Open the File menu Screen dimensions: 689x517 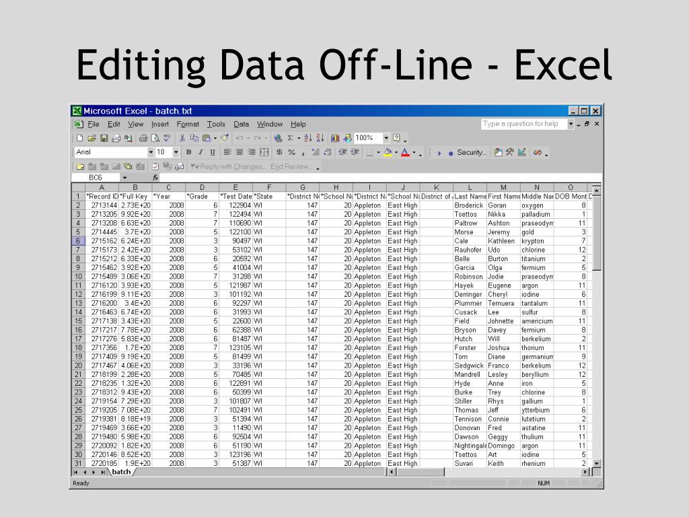pyautogui.click(x=93, y=125)
